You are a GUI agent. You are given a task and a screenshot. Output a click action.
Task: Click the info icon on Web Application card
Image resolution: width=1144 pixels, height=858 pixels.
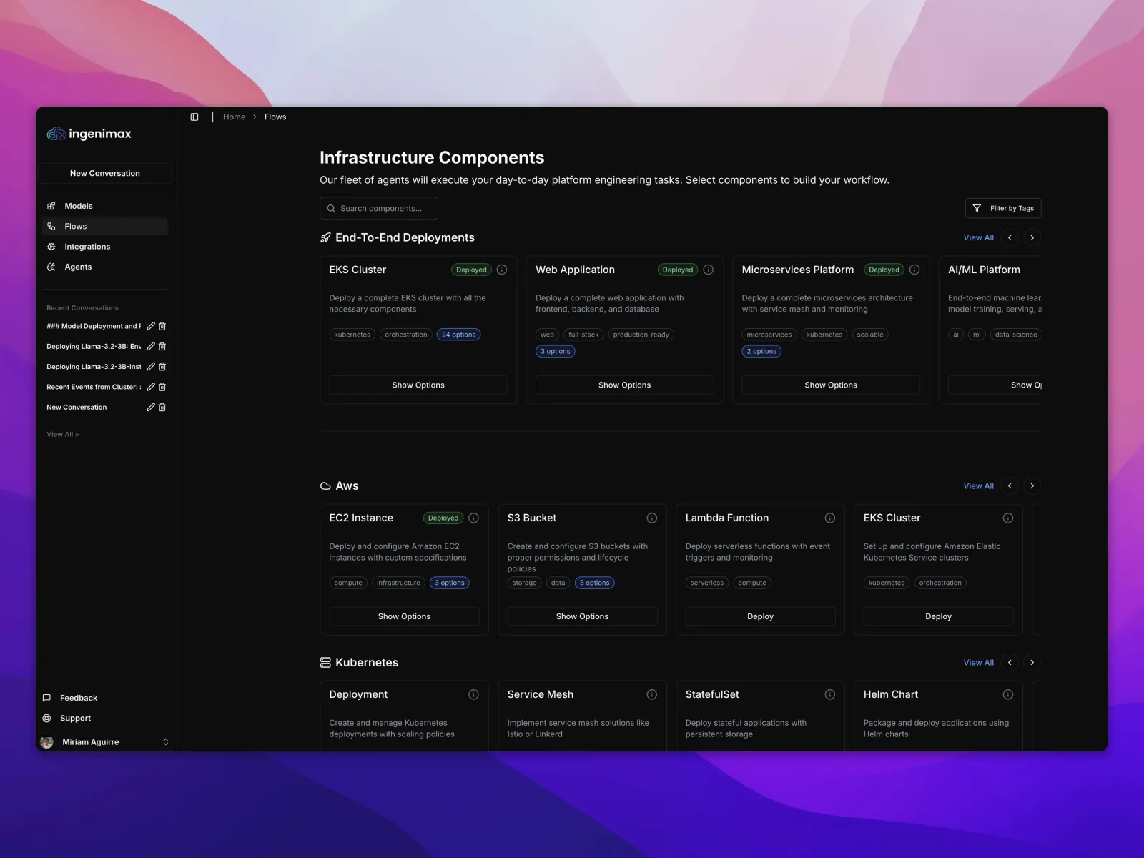[x=708, y=270]
